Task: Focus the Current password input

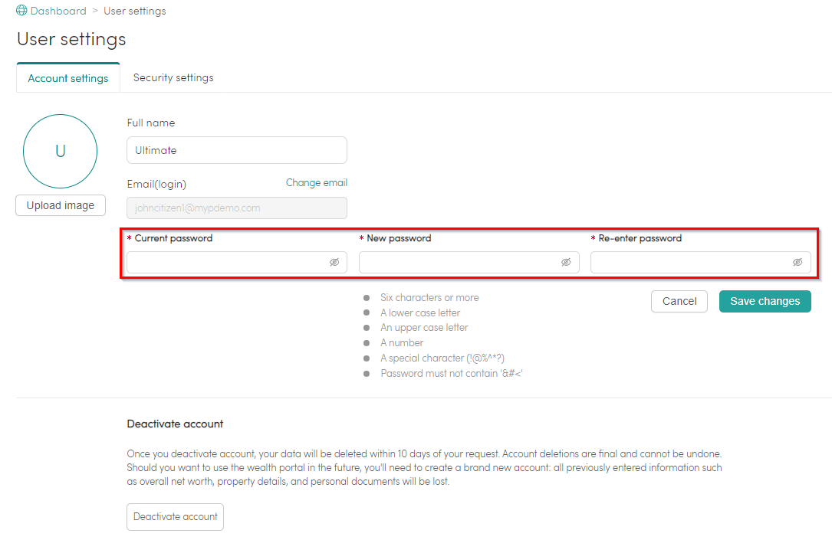Action: (x=237, y=262)
